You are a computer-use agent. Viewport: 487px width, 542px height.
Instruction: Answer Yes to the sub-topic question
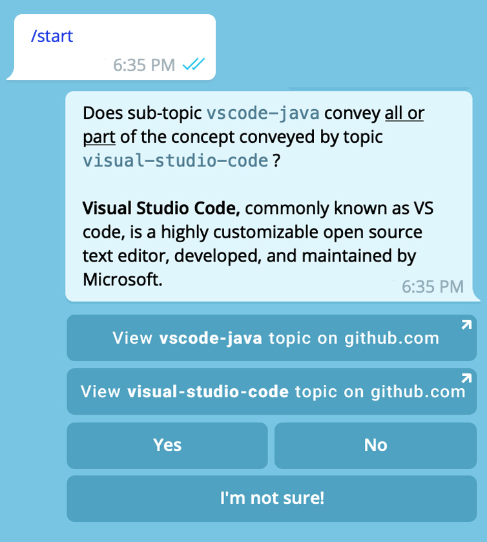[x=167, y=445]
